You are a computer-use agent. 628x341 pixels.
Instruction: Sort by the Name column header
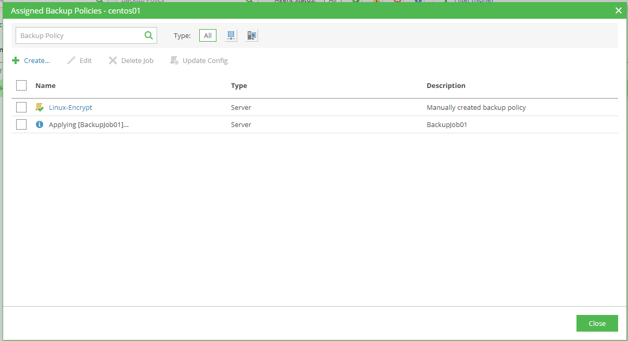(x=45, y=85)
